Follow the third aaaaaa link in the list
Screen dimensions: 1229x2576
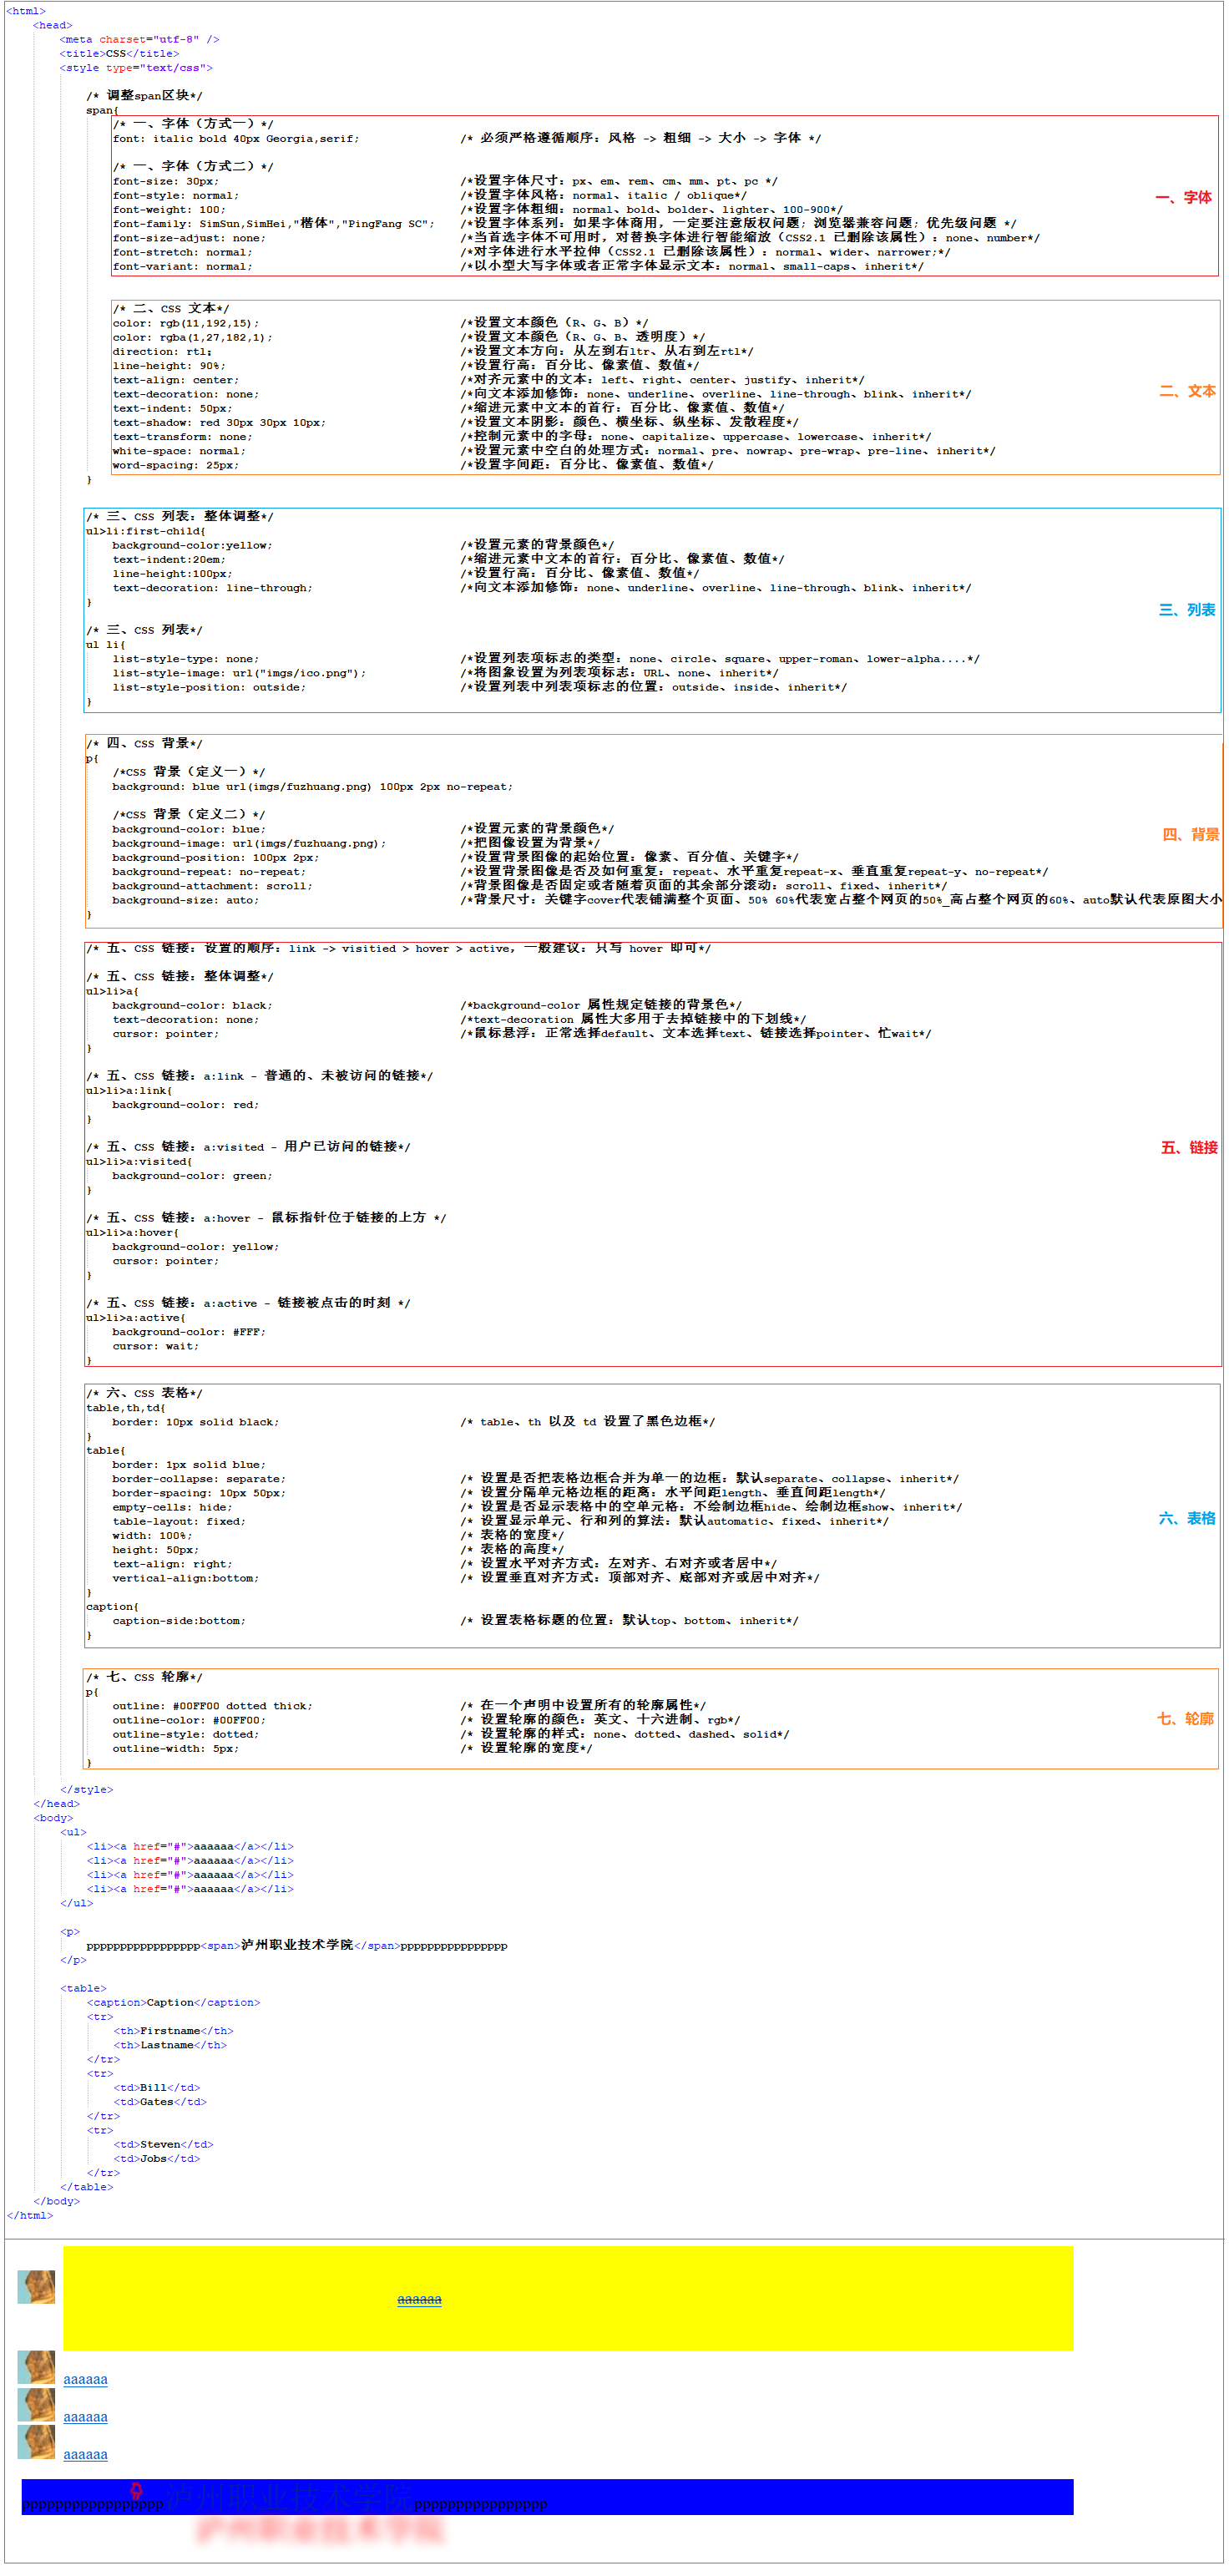pyautogui.click(x=85, y=2417)
